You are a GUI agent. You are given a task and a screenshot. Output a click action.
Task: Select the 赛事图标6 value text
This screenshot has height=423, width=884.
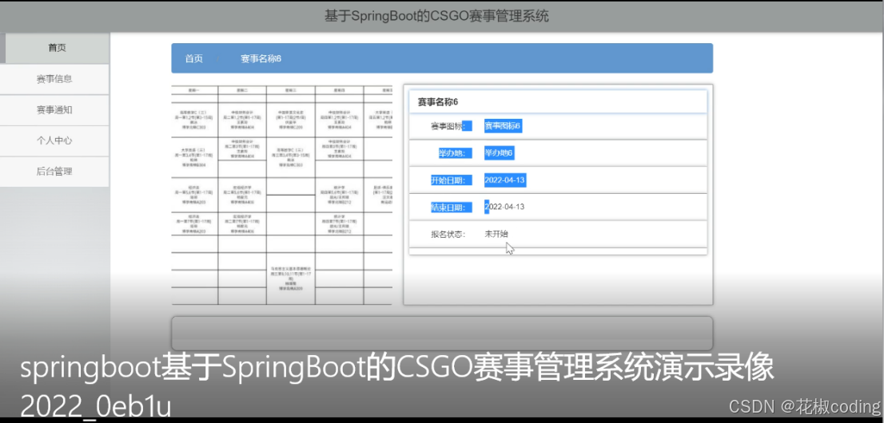point(502,126)
